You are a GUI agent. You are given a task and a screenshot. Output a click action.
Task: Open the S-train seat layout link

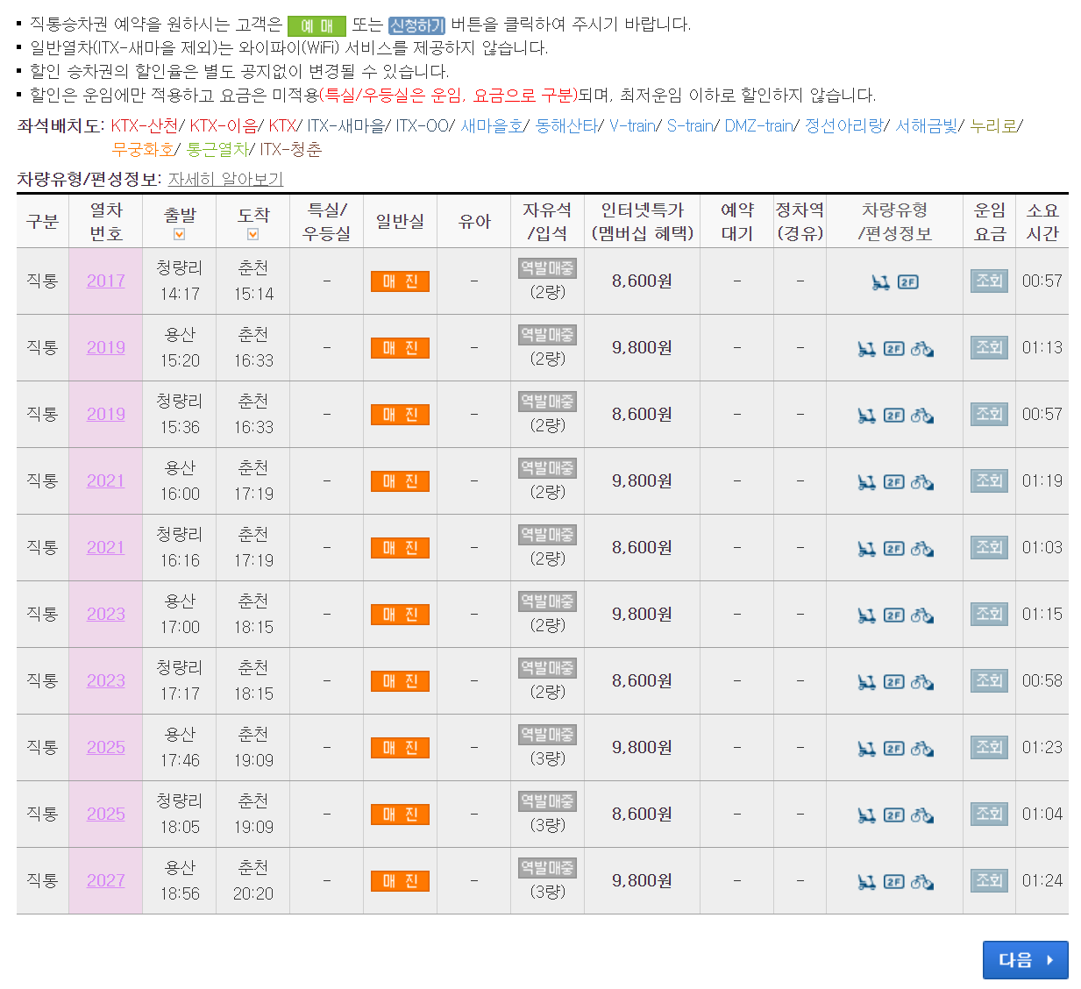(x=690, y=126)
